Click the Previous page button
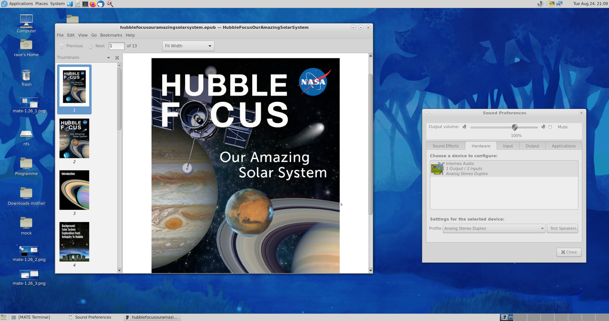609x321 pixels. coord(70,46)
